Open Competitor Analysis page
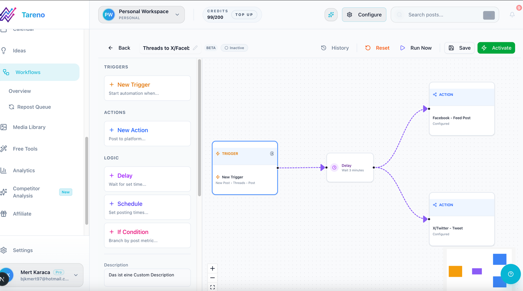 click(x=27, y=192)
